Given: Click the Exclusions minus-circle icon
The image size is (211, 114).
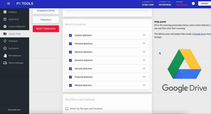Looking at the screenshot, I should [5, 48].
